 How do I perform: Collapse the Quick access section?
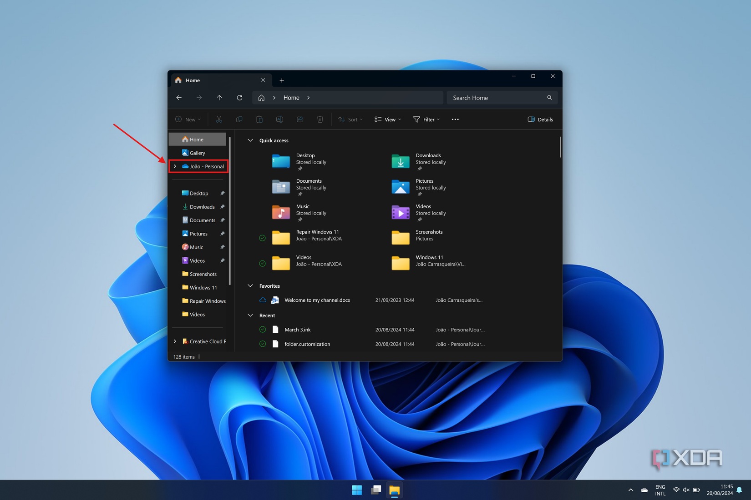pos(250,140)
